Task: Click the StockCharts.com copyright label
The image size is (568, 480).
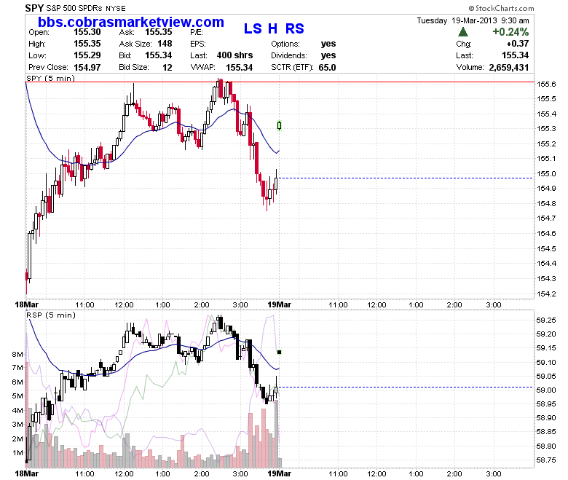Action: (x=501, y=8)
